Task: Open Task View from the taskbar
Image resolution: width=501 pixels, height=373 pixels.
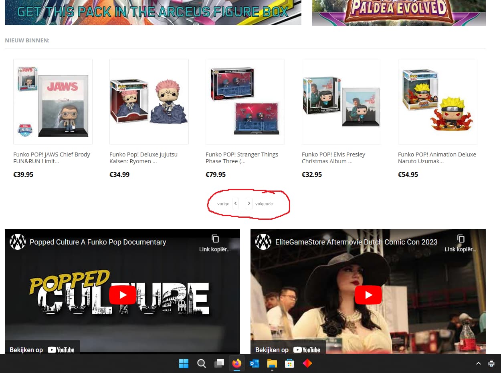Action: 219,363
